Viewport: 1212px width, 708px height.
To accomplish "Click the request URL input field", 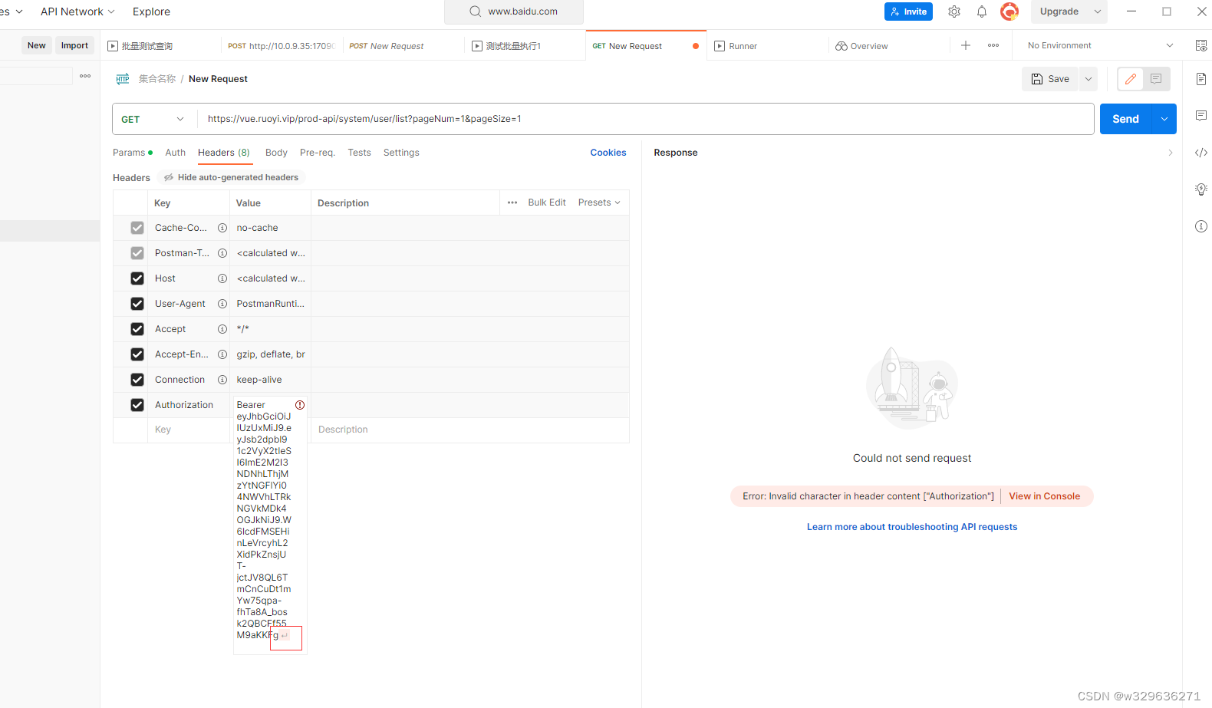I will tap(646, 119).
